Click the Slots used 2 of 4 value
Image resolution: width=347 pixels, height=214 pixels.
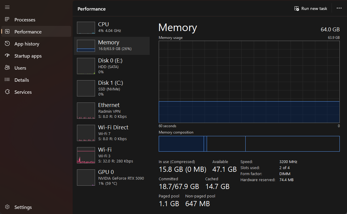(x=284, y=168)
